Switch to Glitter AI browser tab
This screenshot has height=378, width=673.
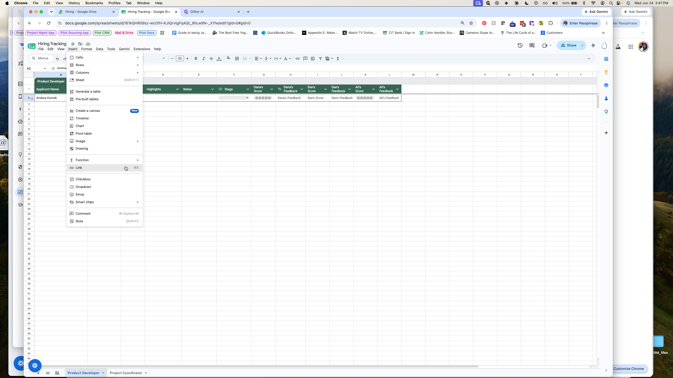[212, 12]
